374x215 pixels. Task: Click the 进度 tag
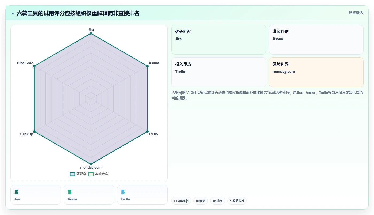point(218,201)
